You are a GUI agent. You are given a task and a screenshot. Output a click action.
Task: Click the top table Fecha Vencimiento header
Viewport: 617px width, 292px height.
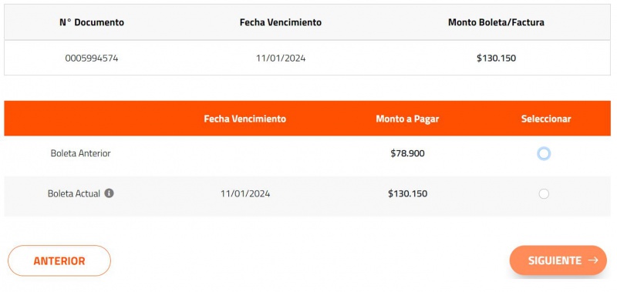281,22
